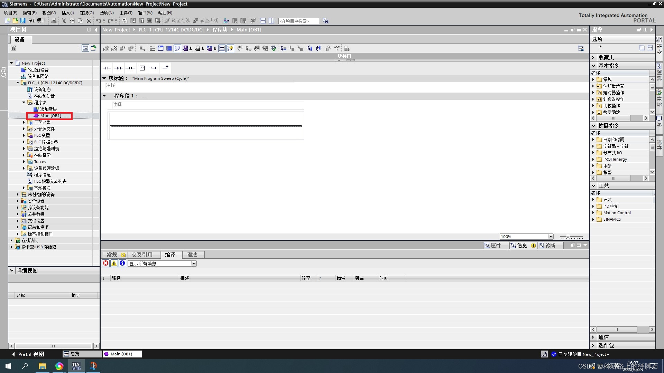Click the cut scissors icon
Image resolution: width=664 pixels, height=373 pixels.
click(x=64, y=21)
